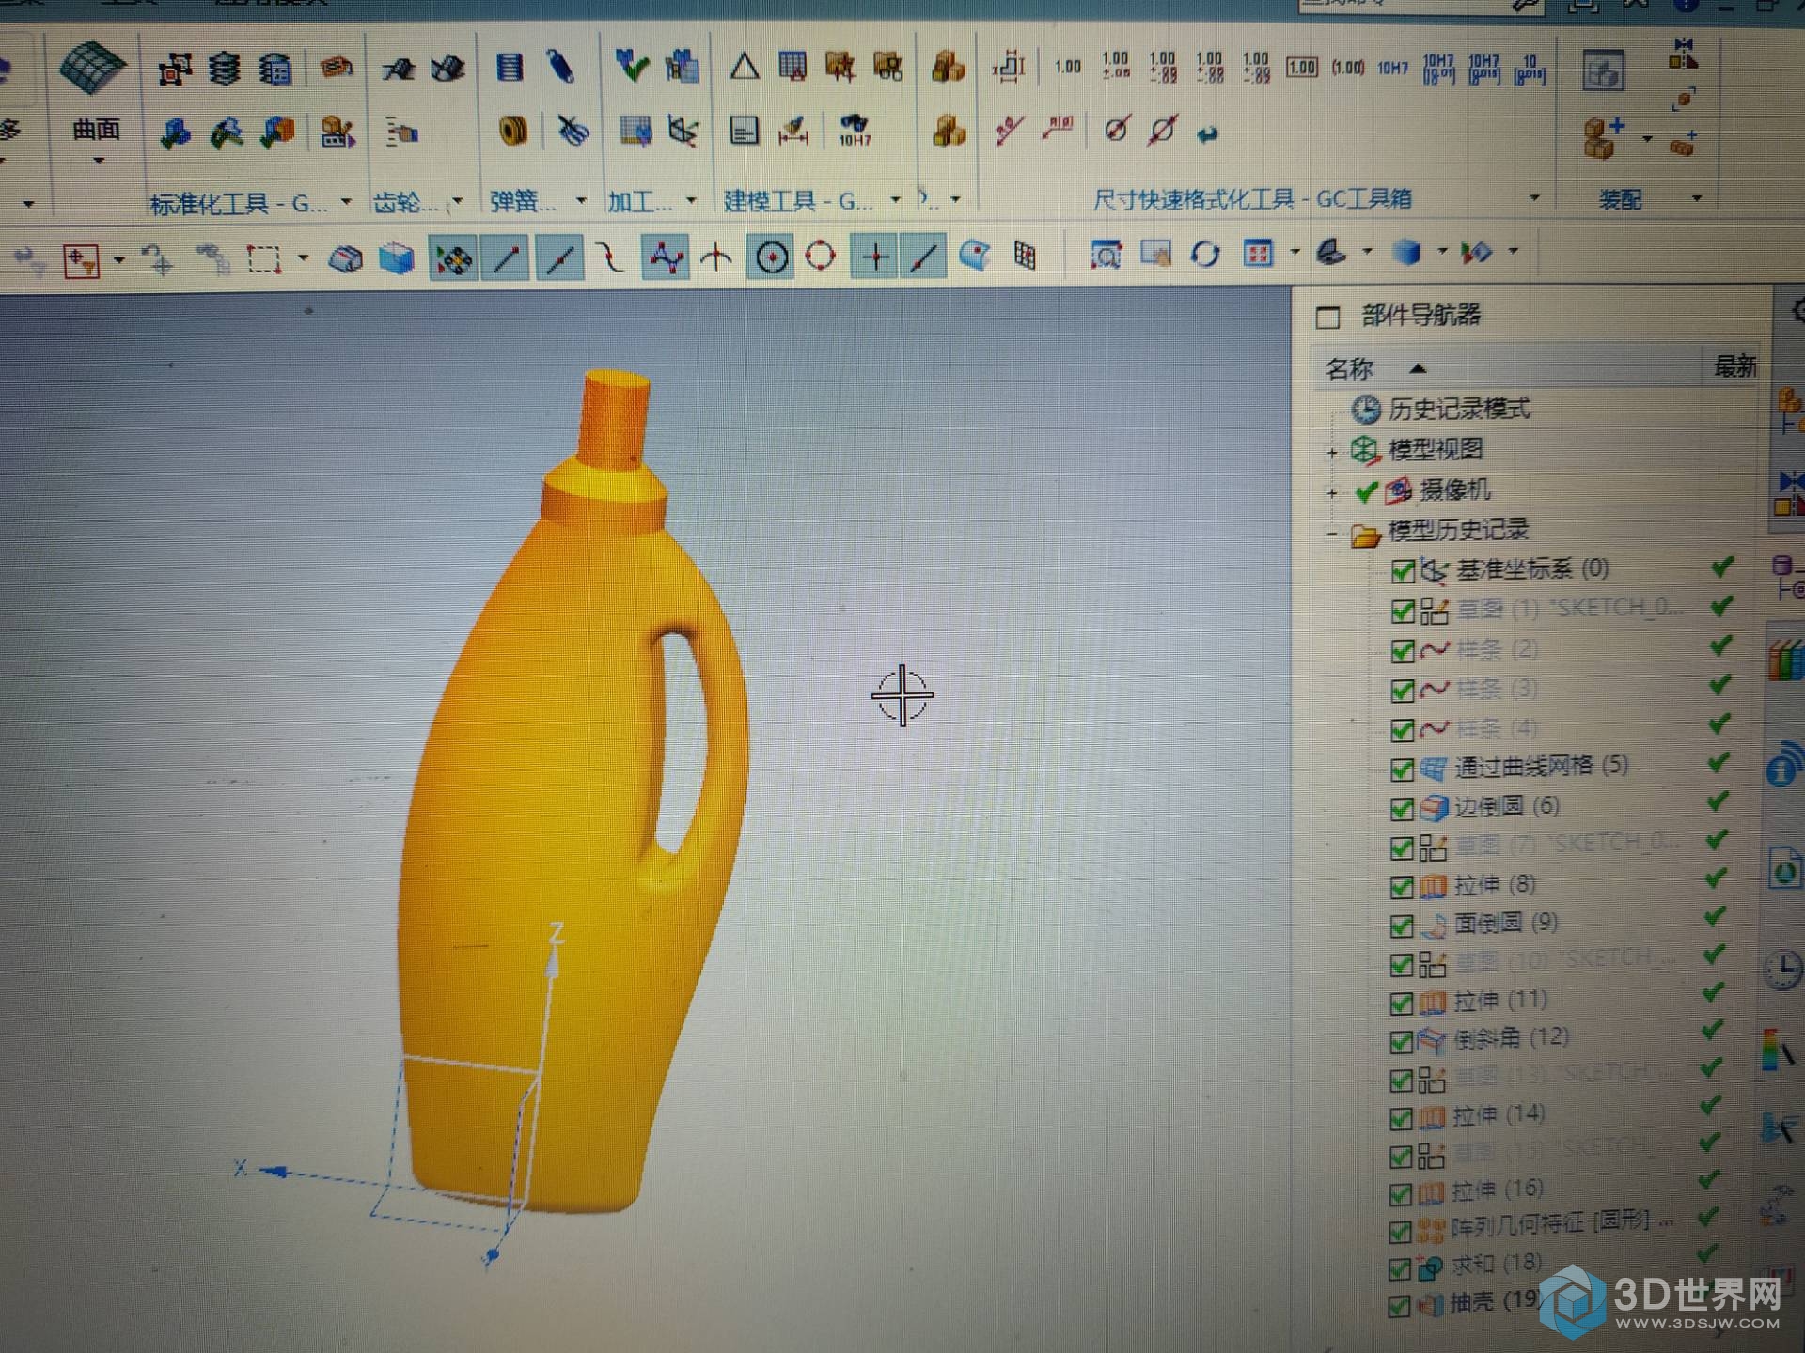Open the 尺寸快速格式化工具 group dropdown arrow
The image size is (1805, 1353).
click(1534, 197)
